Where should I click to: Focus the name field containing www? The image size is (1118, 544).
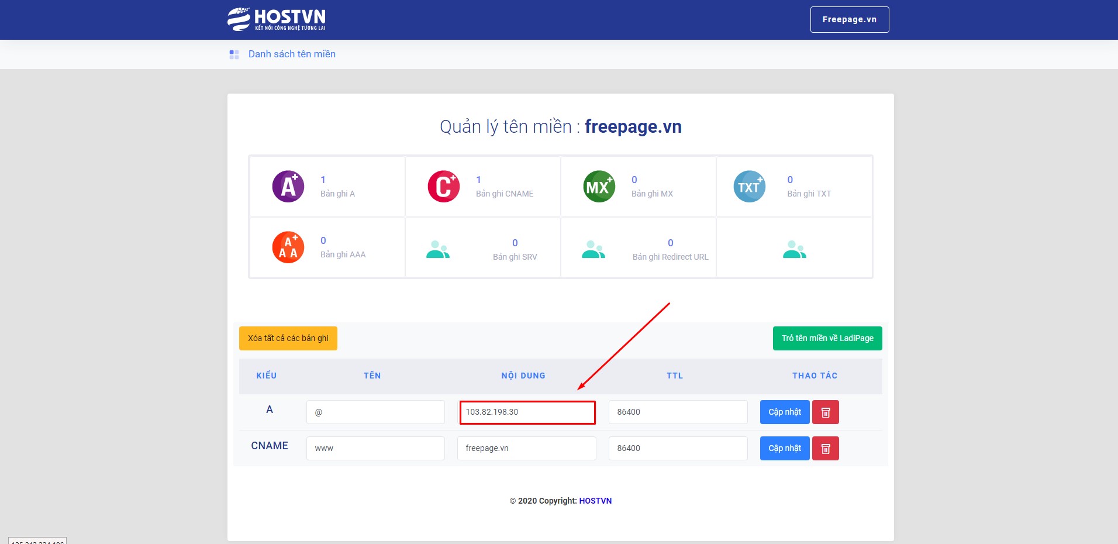375,448
